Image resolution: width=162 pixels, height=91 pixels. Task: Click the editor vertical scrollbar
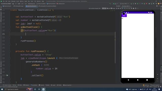click(x=115, y=48)
